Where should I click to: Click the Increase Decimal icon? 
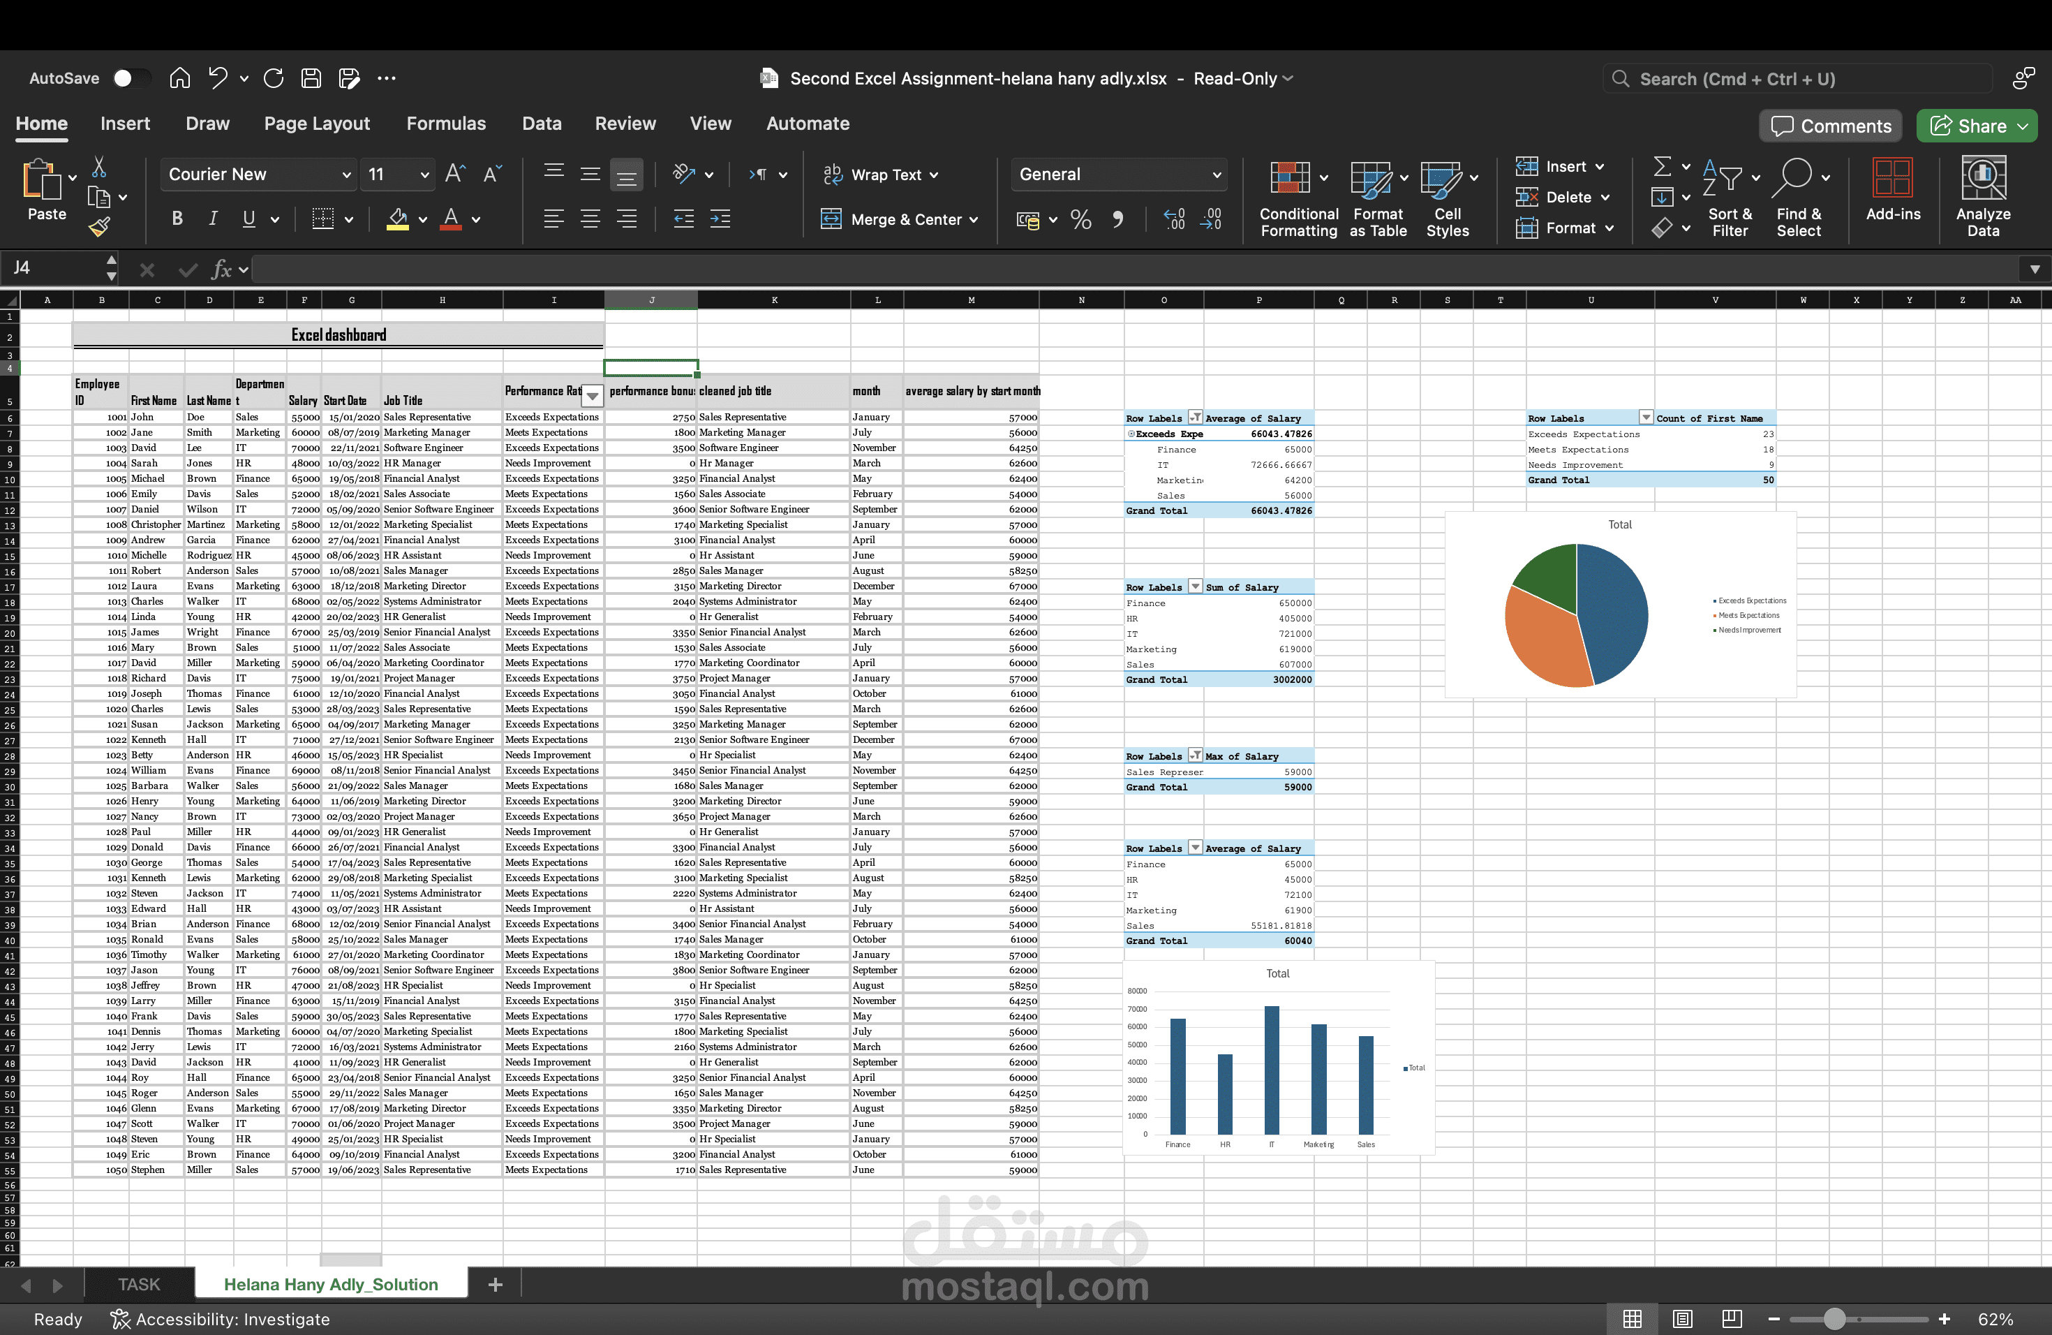pyautogui.click(x=1174, y=220)
